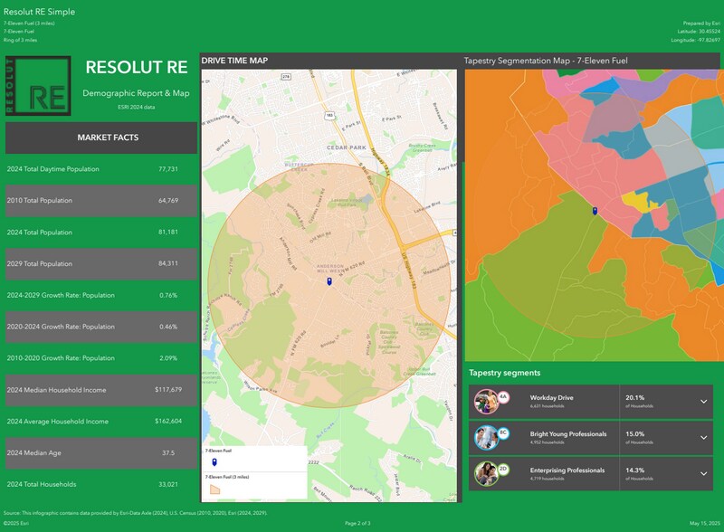This screenshot has width=724, height=532.
Task: Click the blue pin icon in map legend
Action: (x=214, y=461)
